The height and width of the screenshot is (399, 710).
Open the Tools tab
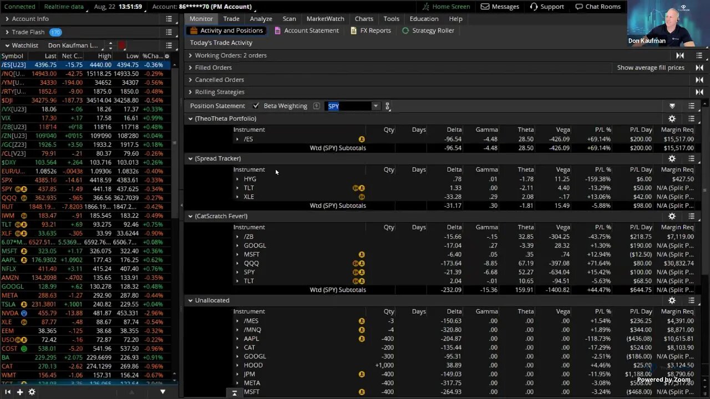click(391, 19)
